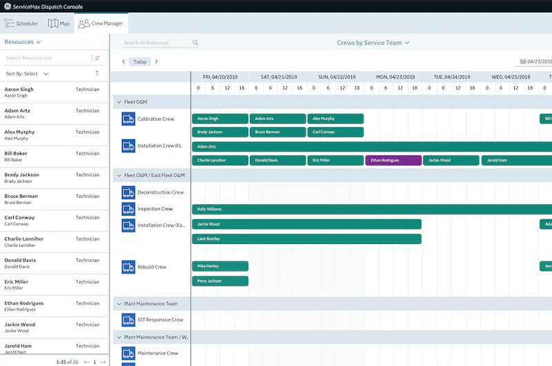Screen dimensions: 552x366
Task: Open the Aaron Singh Calibration Crew bar
Action: 220,119
